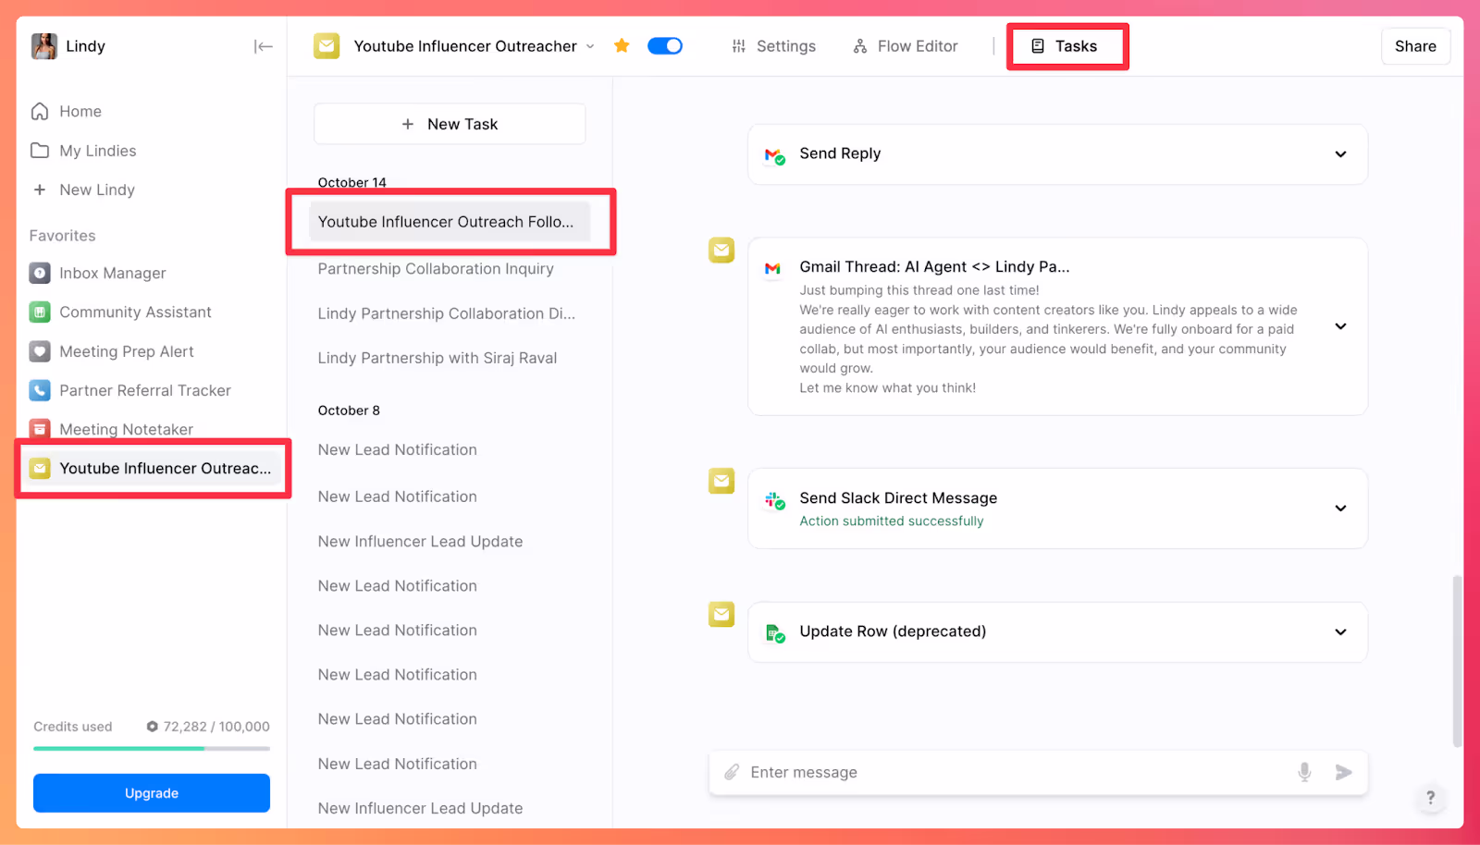Select task Lindy Partnership Collaboration Di...

click(447, 313)
